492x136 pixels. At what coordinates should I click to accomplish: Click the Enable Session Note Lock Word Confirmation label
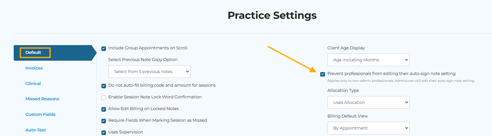tap(155, 97)
